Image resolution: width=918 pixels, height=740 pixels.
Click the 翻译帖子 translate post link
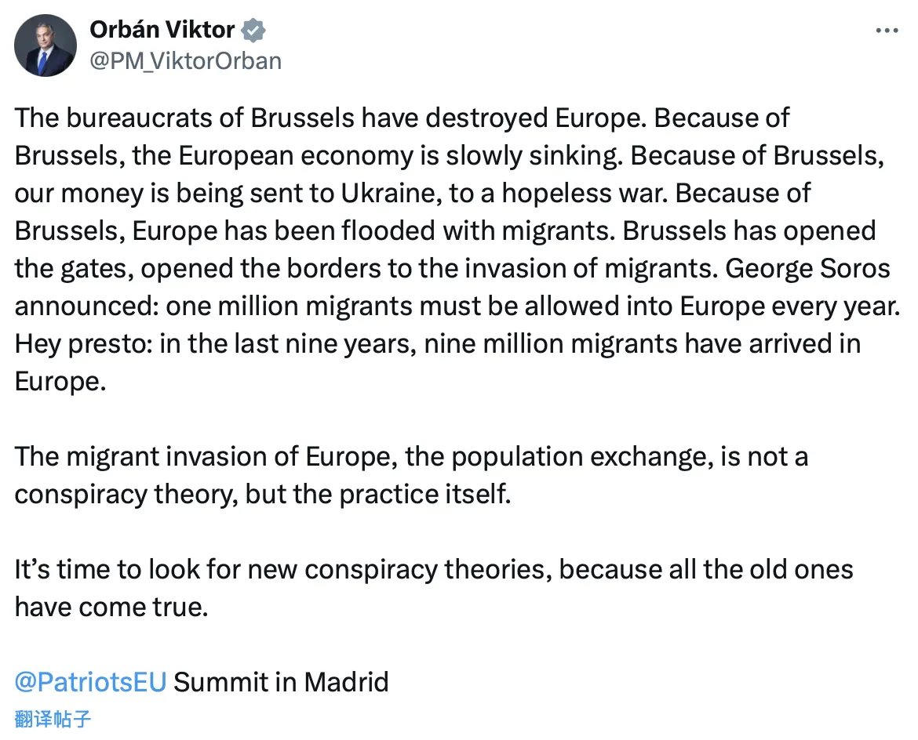click(x=53, y=719)
